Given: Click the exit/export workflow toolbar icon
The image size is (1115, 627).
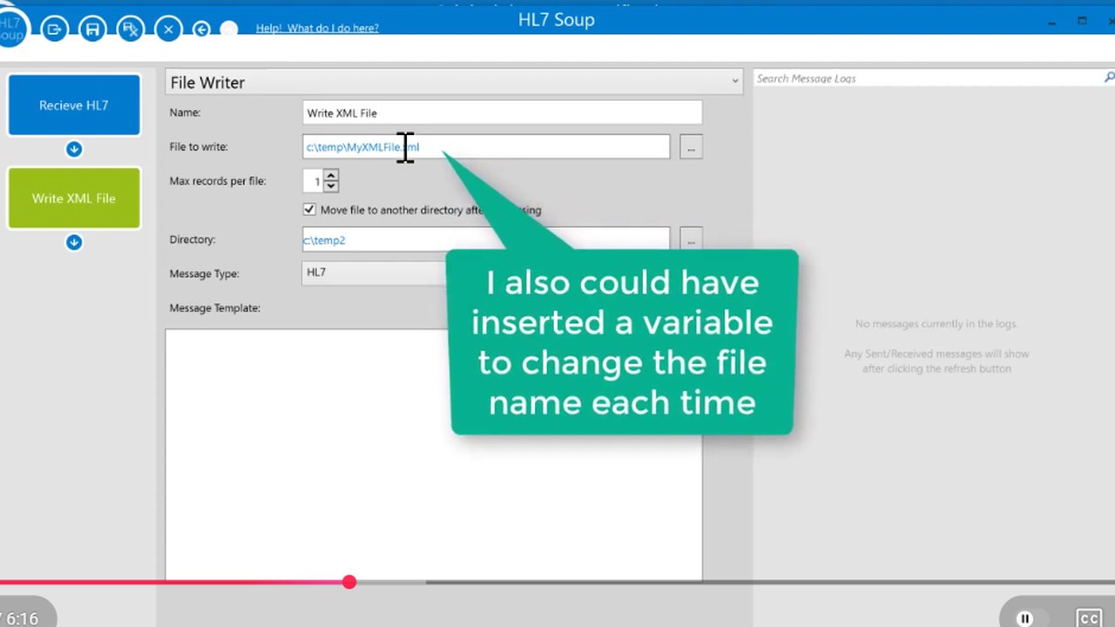Looking at the screenshot, I should (x=54, y=30).
